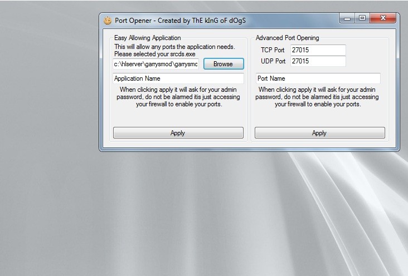Click the Application Name text box

(x=178, y=78)
